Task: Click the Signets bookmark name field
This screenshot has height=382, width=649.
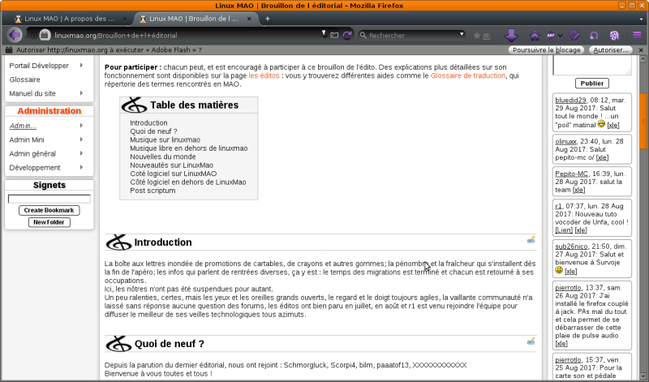Action: (49, 199)
